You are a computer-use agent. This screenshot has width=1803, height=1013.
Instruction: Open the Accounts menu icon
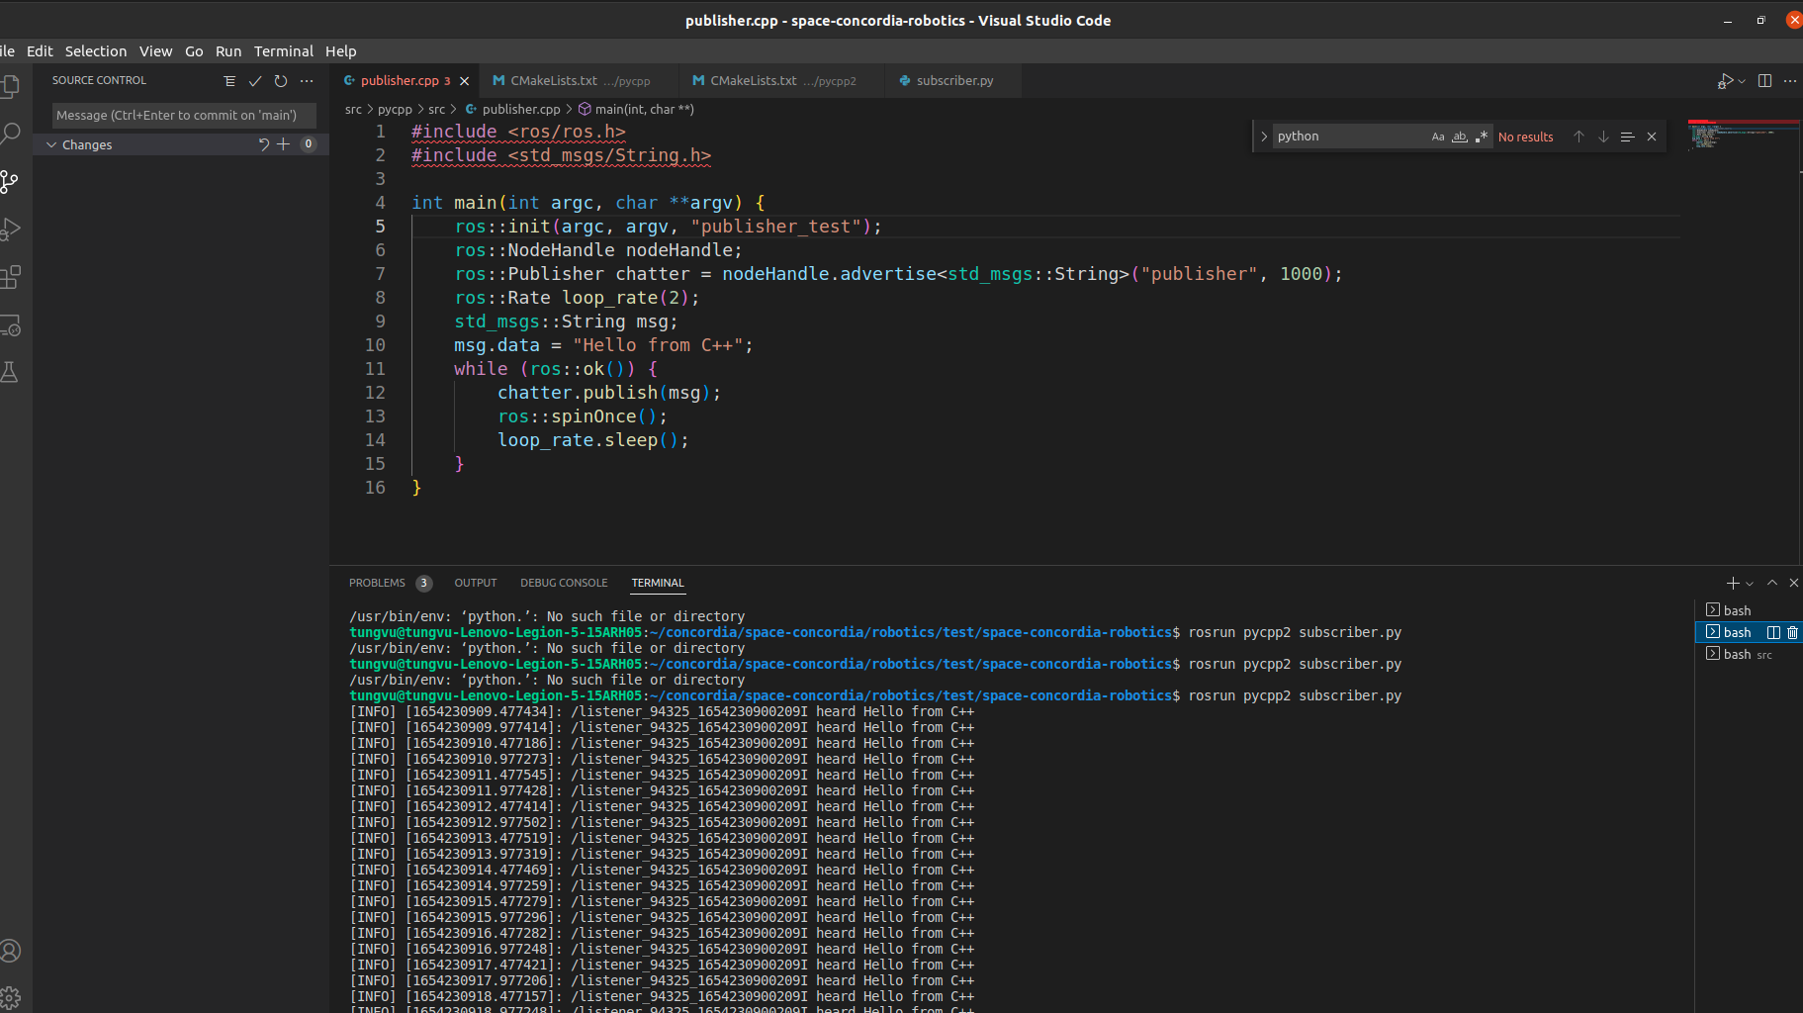10,951
